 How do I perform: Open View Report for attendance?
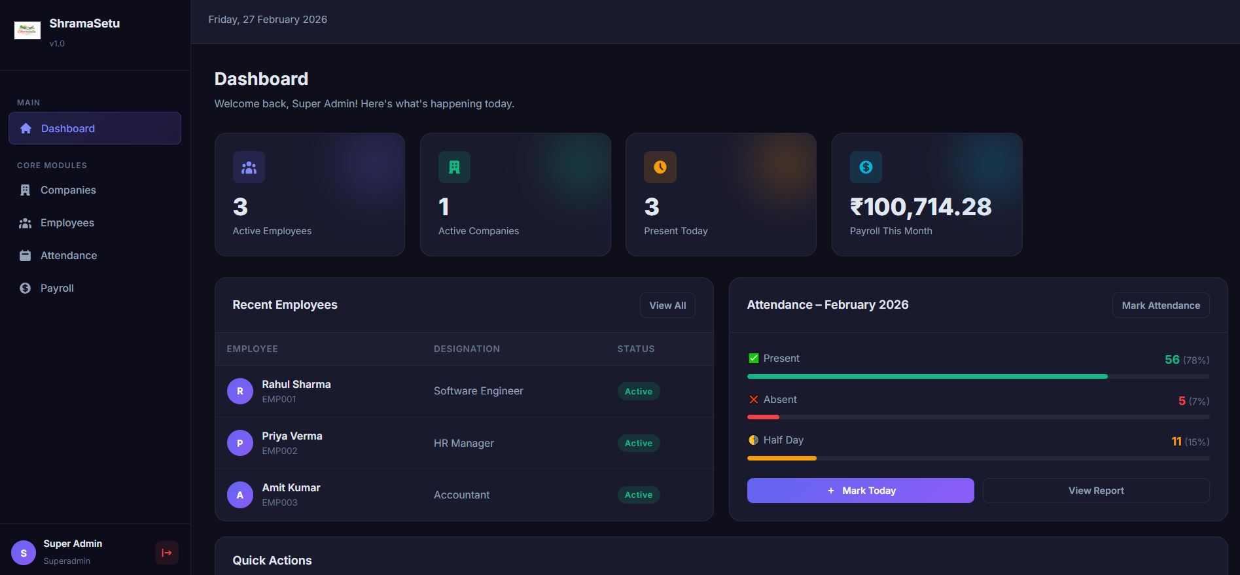pos(1095,491)
